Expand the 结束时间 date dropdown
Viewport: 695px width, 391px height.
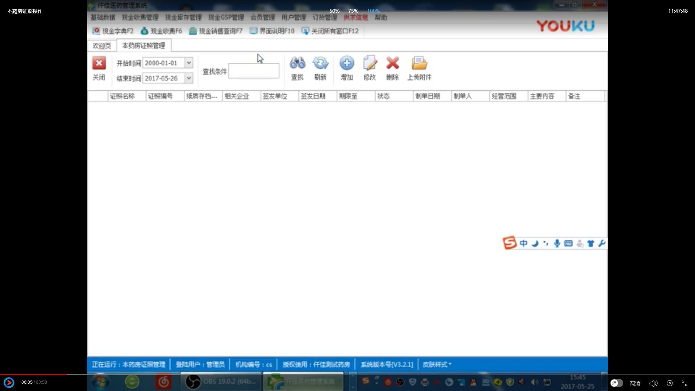[x=189, y=78]
